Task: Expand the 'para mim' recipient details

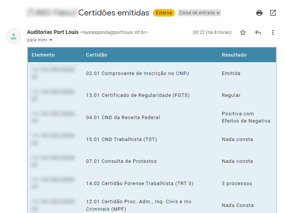Action: point(51,40)
